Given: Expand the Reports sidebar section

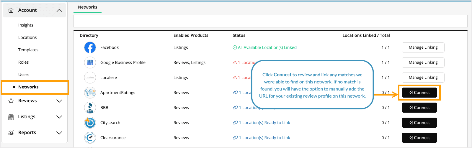Looking at the screenshot, I should tap(59, 133).
